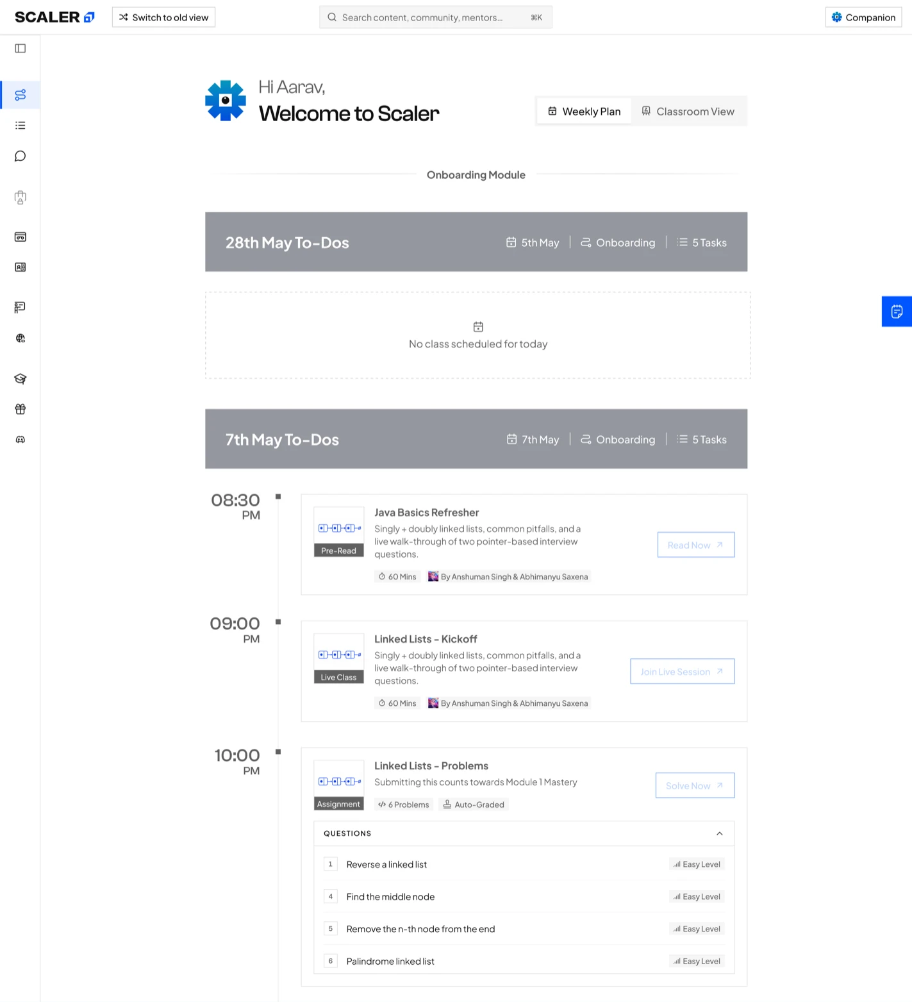
Task: Select the question 'Reverse a linked list'
Action: pos(524,864)
